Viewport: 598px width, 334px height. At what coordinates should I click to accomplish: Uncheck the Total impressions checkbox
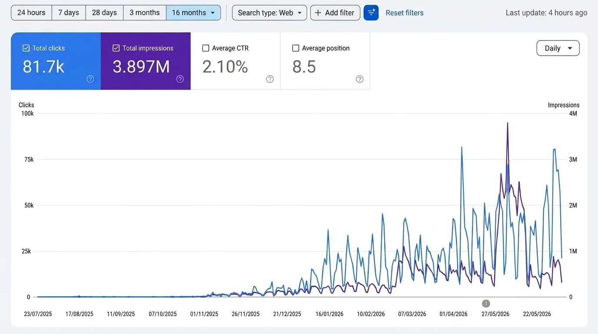coord(116,48)
